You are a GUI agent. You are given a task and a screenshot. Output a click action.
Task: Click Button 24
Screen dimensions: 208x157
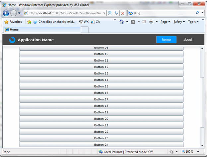101,144
